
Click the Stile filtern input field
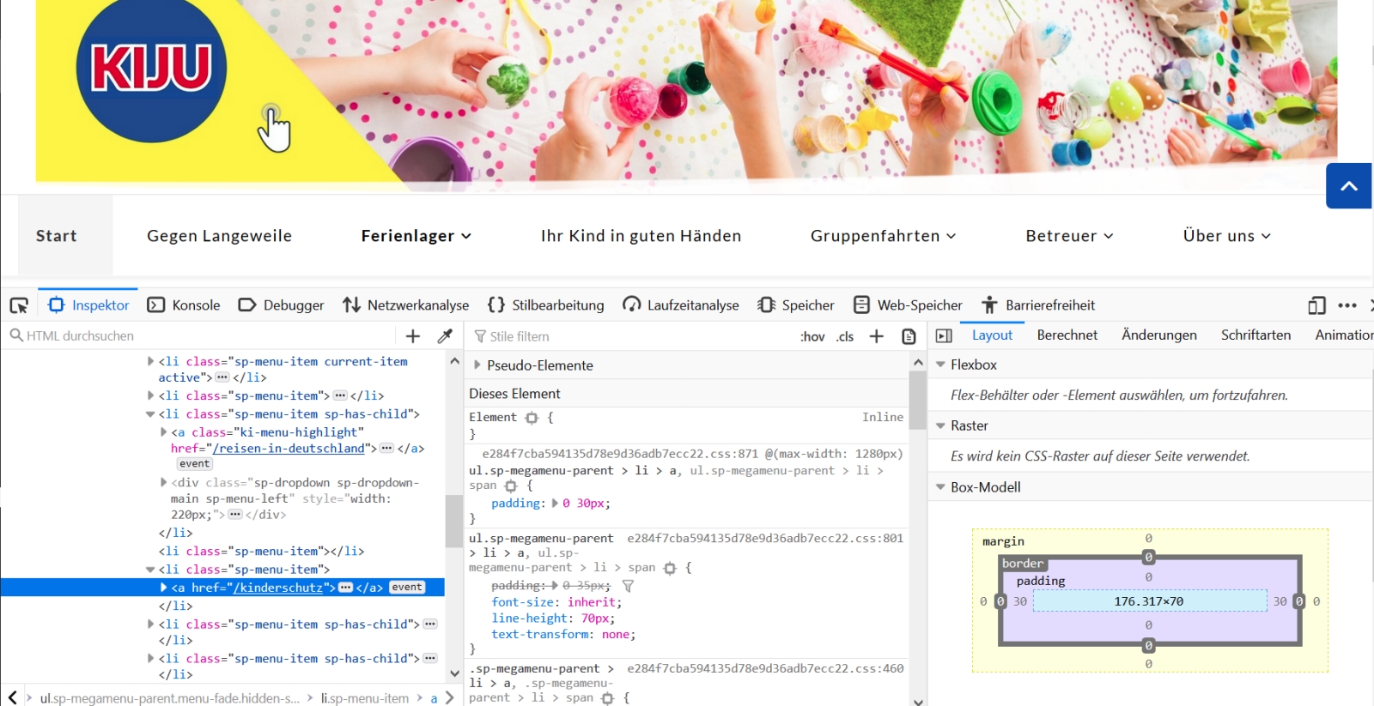(635, 336)
